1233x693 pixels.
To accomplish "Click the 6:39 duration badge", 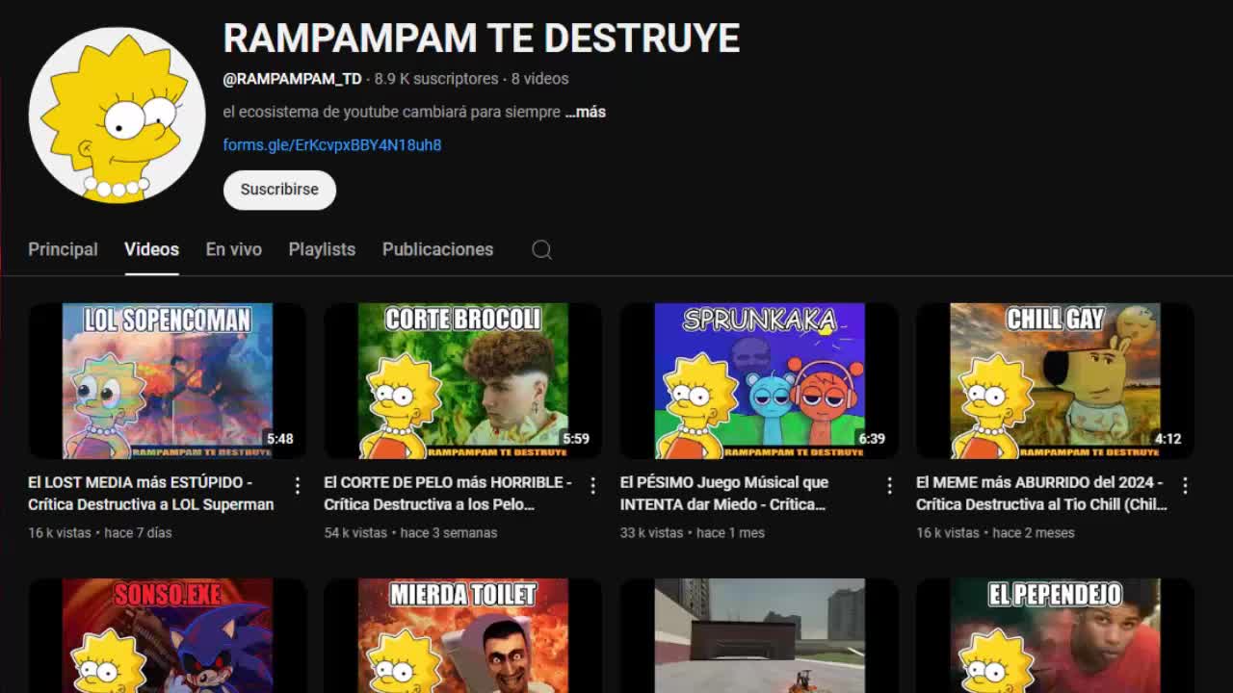I will point(872,439).
